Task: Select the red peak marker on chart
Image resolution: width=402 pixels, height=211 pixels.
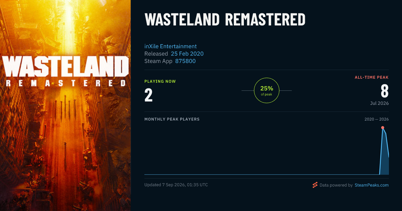Action: pos(383,128)
